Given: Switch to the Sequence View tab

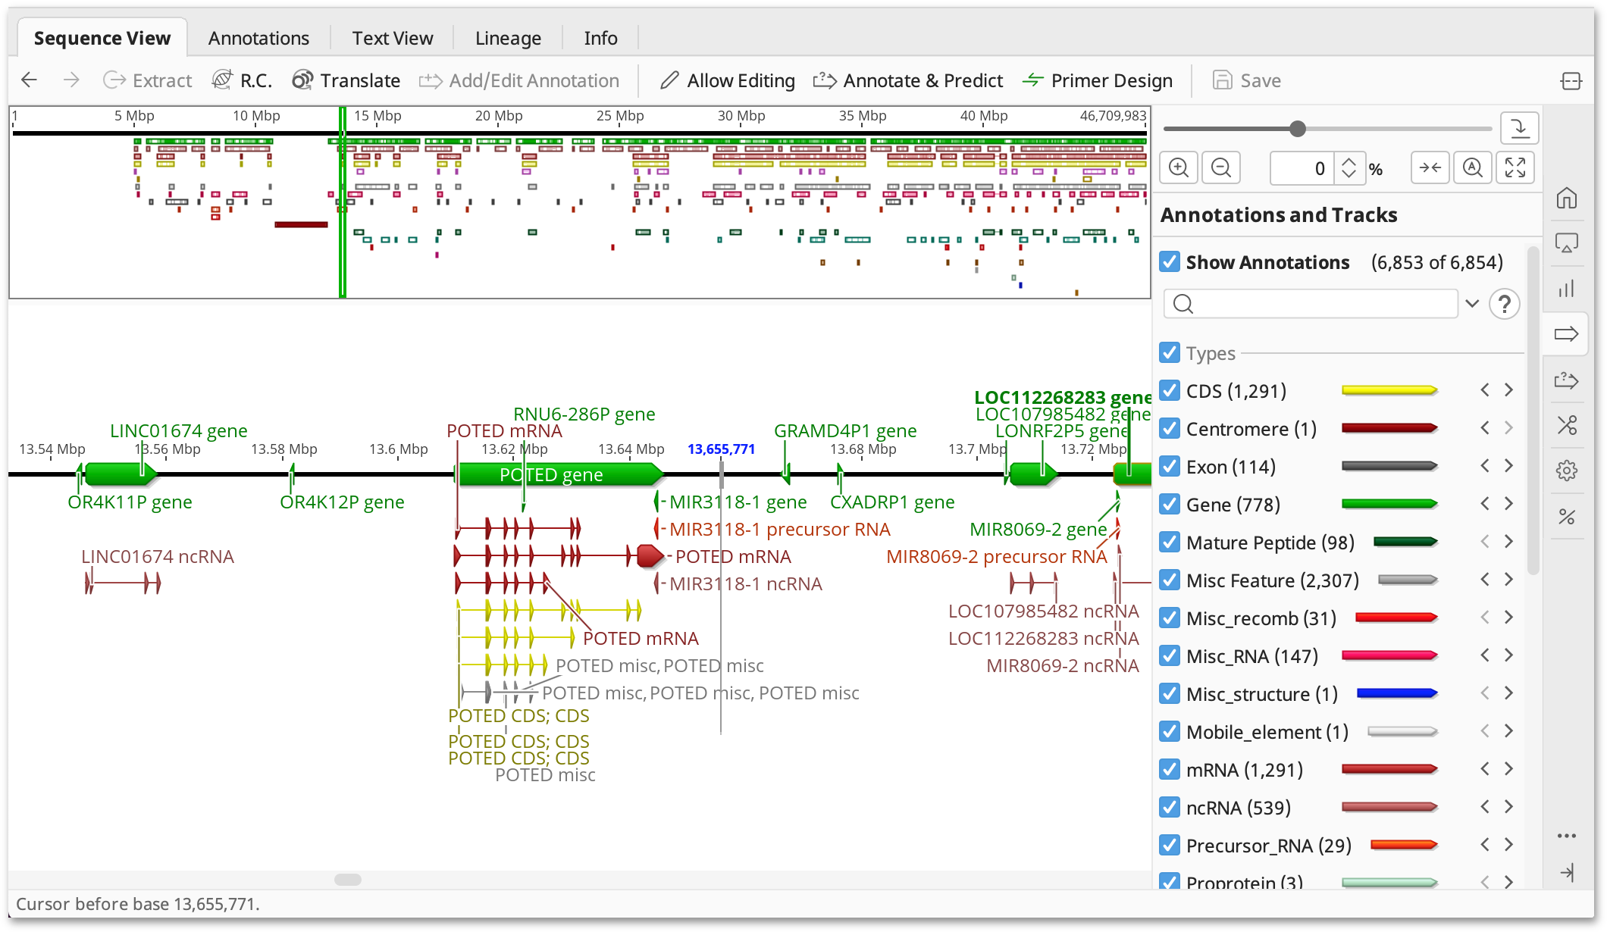Looking at the screenshot, I should click(102, 38).
